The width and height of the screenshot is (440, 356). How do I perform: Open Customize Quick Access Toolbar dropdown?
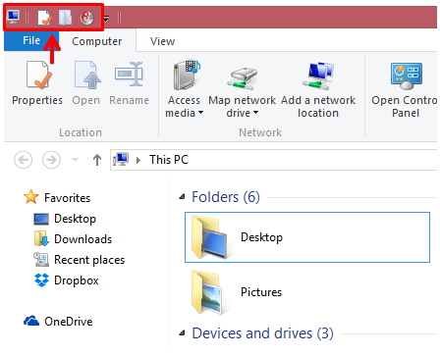[x=106, y=19]
